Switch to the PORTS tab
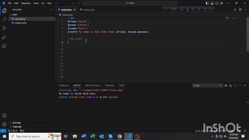 [x=122, y=86]
